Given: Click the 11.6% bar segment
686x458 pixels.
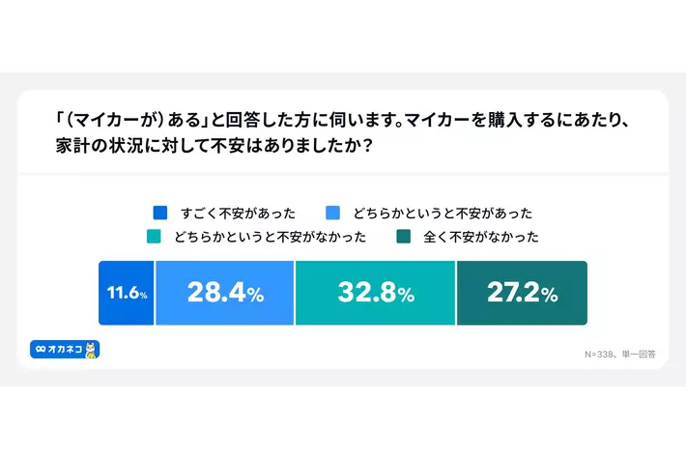Looking at the screenshot, I should [x=127, y=294].
